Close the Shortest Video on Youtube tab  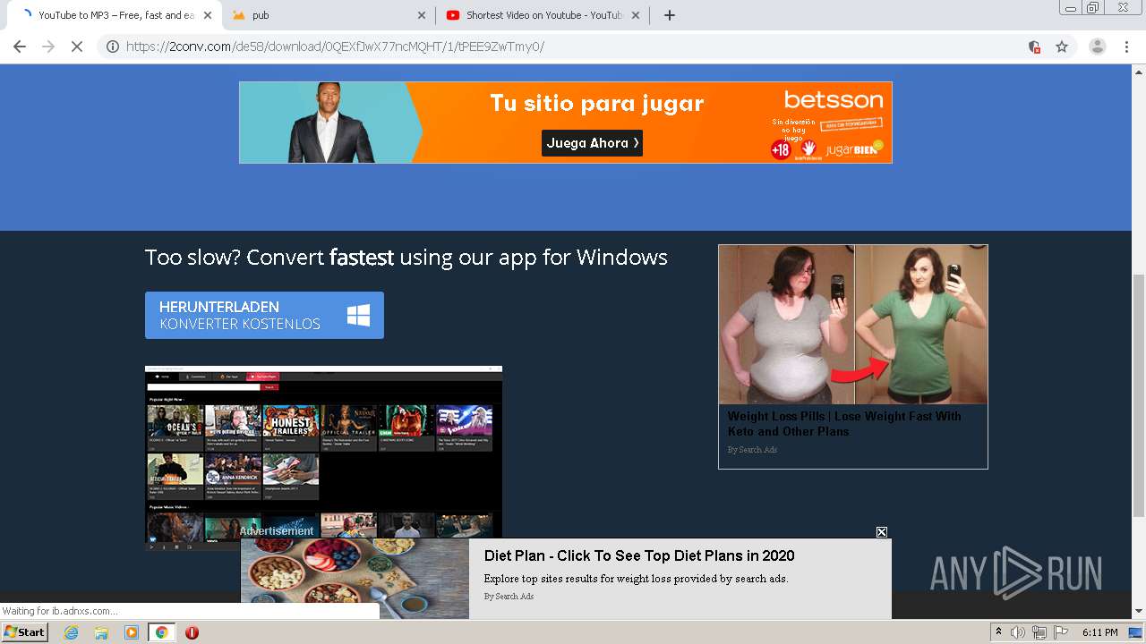click(636, 15)
